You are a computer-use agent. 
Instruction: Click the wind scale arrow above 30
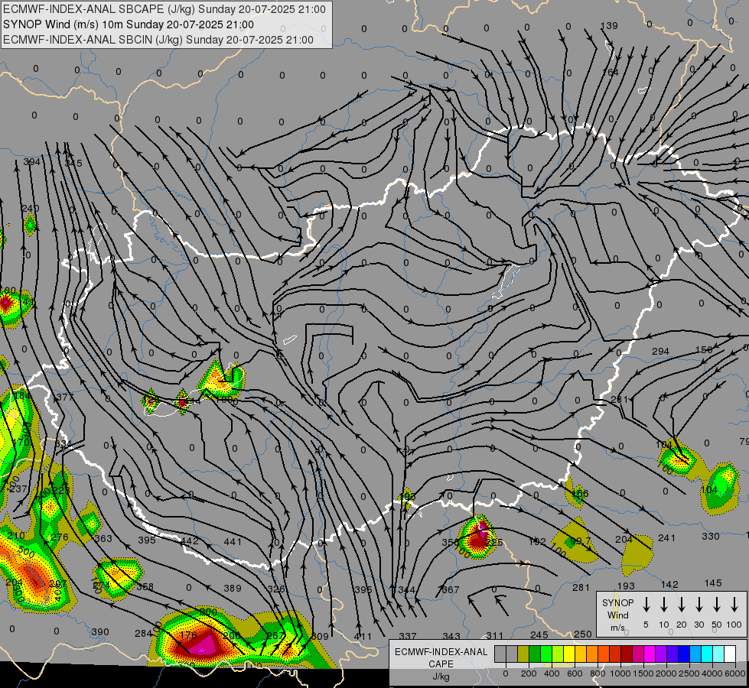[699, 604]
